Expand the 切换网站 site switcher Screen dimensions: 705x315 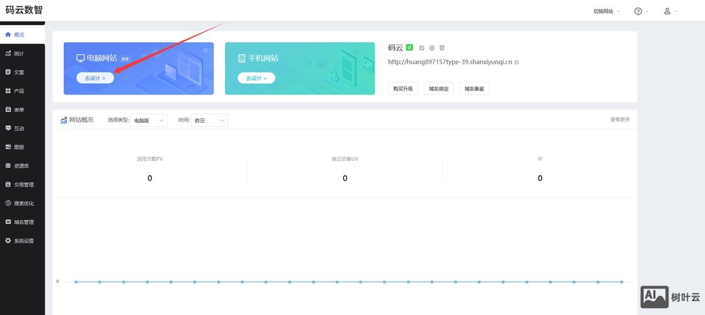(x=607, y=11)
